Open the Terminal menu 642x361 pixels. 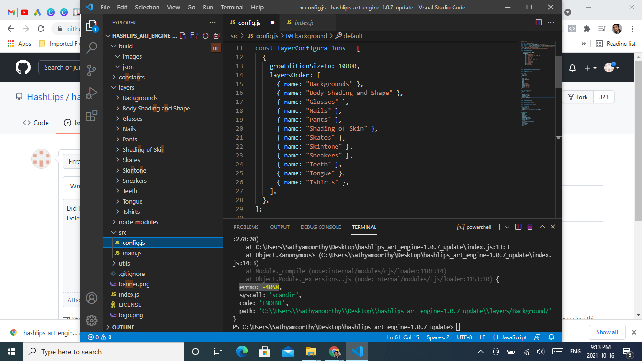(232, 7)
